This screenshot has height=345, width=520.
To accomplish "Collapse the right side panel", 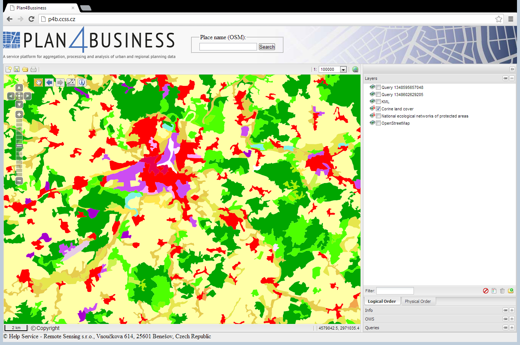I will [512, 69].
